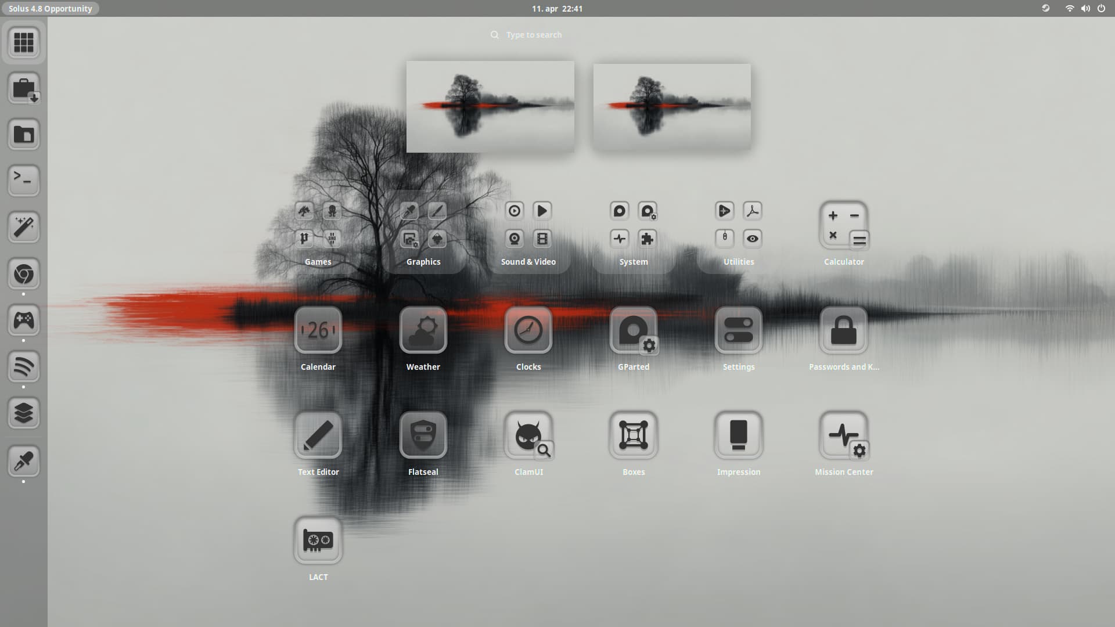Open the system menu via the power icon
The image size is (1115, 627).
(x=1101, y=9)
